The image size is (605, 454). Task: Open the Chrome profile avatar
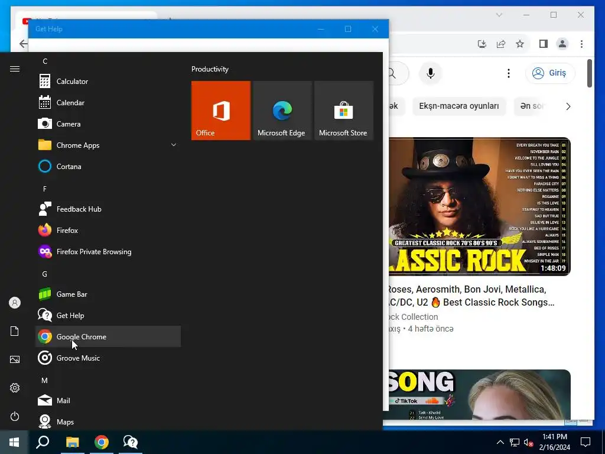pyautogui.click(x=562, y=44)
